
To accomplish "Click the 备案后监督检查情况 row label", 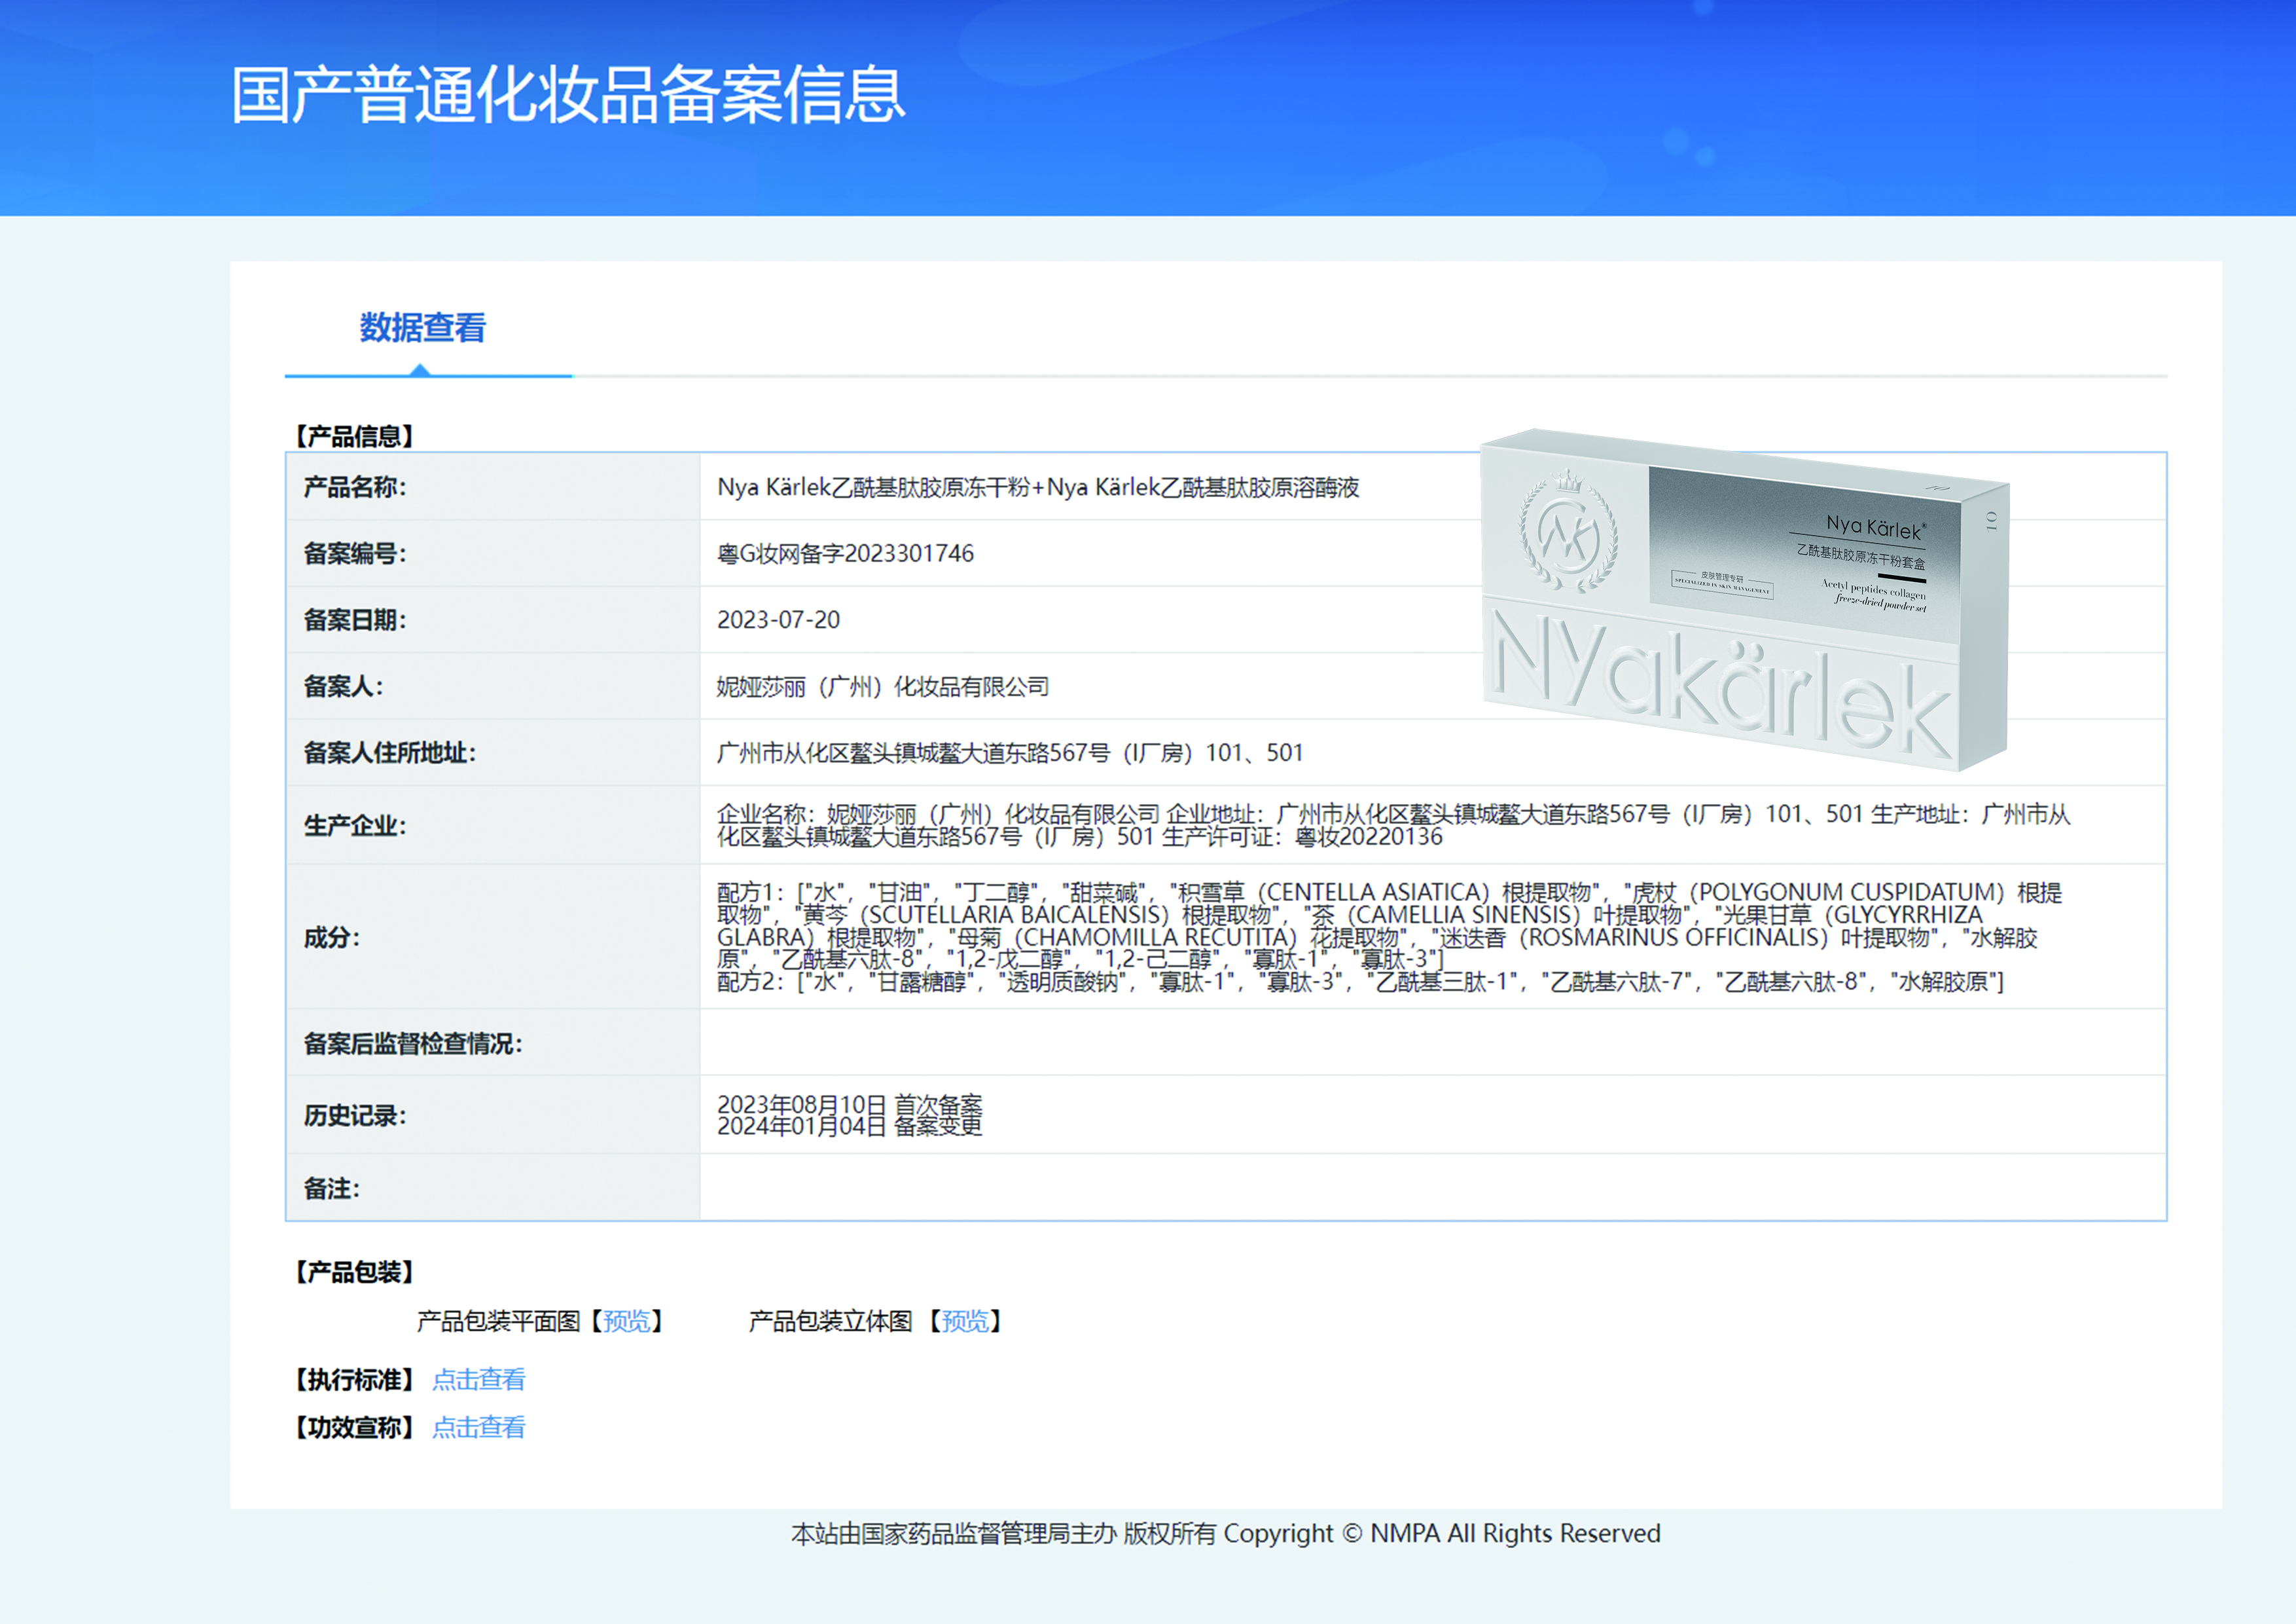I will pyautogui.click(x=413, y=1044).
